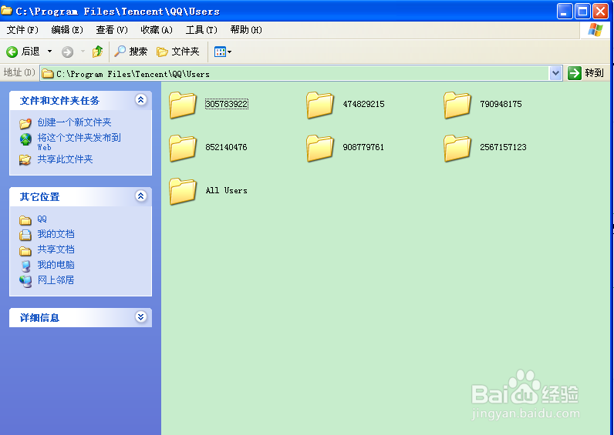Viewport: 614px width, 435px height.
Task: Click the QQ link in other places
Action: (x=42, y=219)
